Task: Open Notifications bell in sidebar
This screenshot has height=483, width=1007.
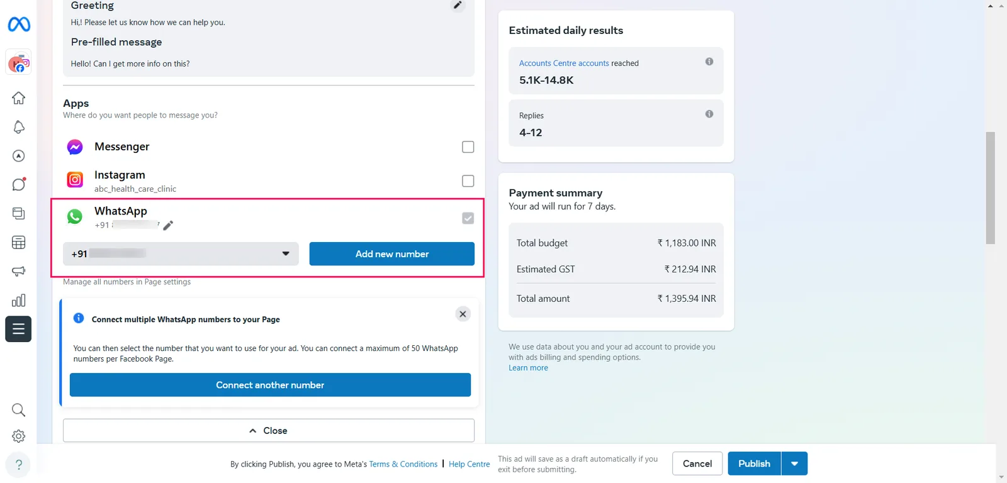Action: pos(19,127)
